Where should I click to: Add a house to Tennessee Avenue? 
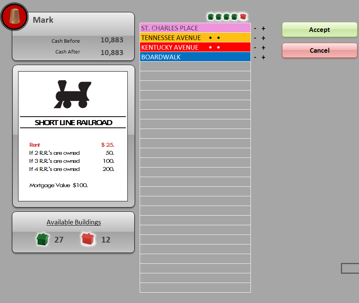pyautogui.click(x=264, y=38)
